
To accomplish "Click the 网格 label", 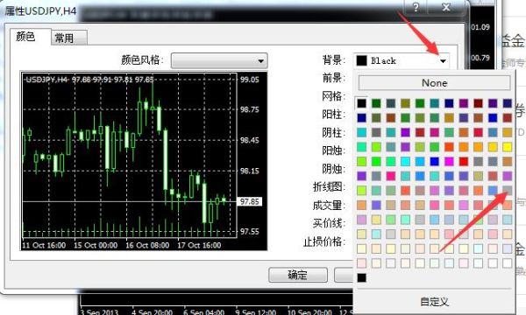I will pos(333,96).
